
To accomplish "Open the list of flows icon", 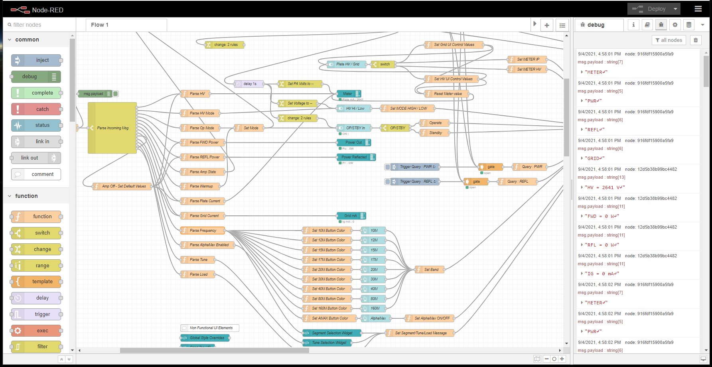I will (x=562, y=25).
